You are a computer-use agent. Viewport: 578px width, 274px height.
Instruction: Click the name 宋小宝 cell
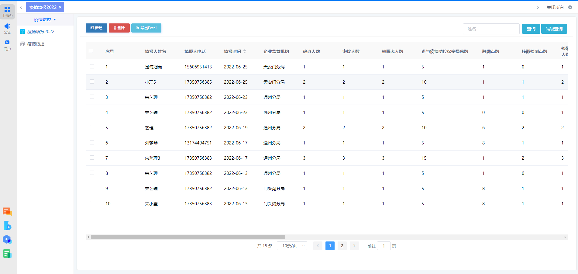tap(151, 204)
